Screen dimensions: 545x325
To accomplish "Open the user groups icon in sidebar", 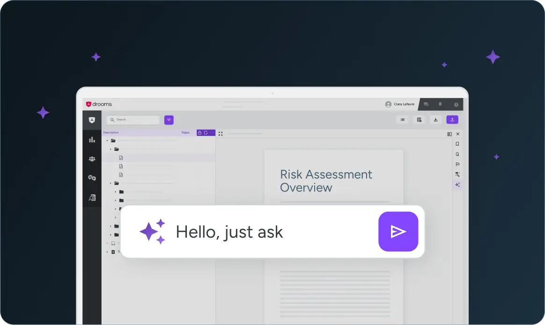I will click(x=92, y=159).
